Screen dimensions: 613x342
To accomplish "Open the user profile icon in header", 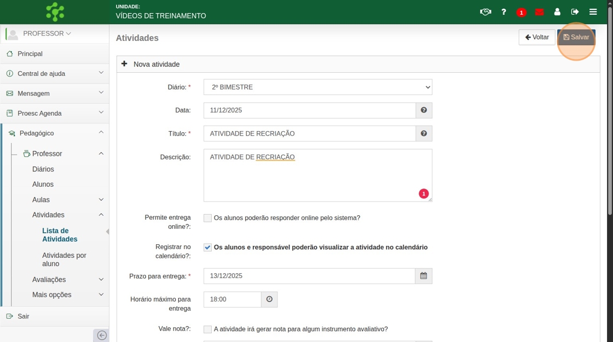I will click(x=557, y=12).
